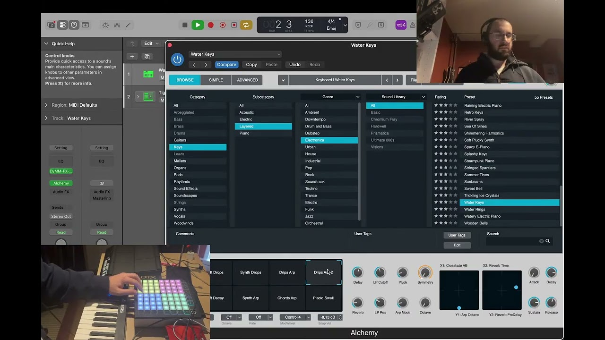Switch to the ADVANCED tab
This screenshot has width=605, height=340.
click(247, 80)
